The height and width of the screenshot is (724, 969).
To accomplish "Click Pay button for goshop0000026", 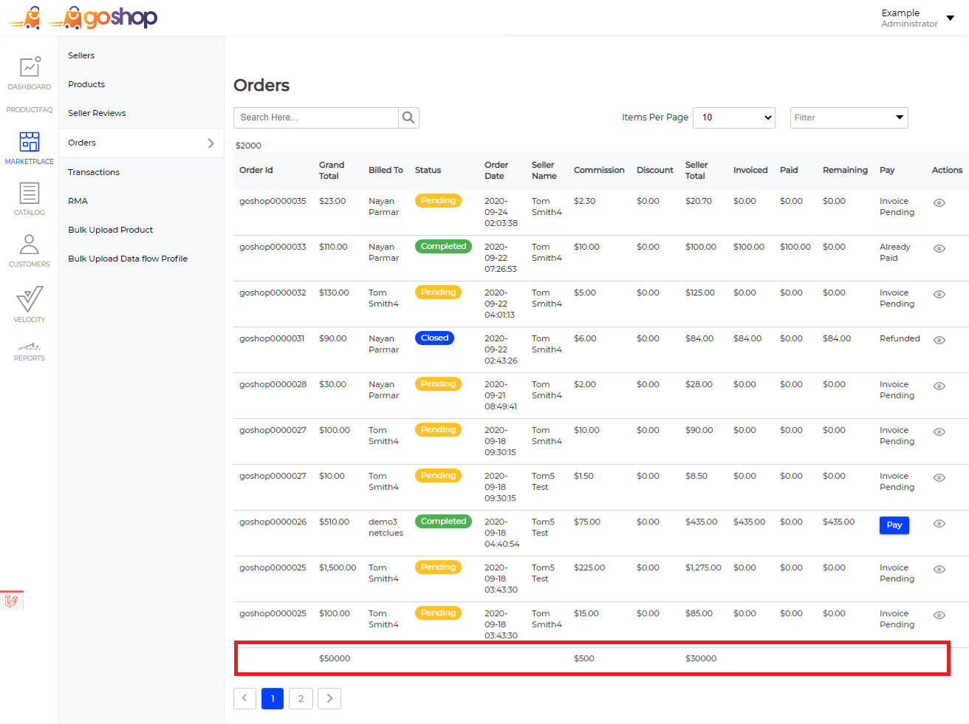I will coord(894,525).
